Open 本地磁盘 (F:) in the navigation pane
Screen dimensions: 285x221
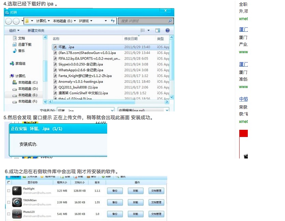25,101
